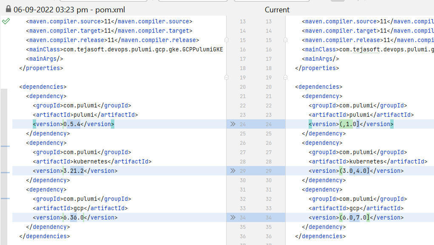Click the kubernetes artifactId in left pane
Viewport: 434px width, 245px height.
[x=92, y=161]
